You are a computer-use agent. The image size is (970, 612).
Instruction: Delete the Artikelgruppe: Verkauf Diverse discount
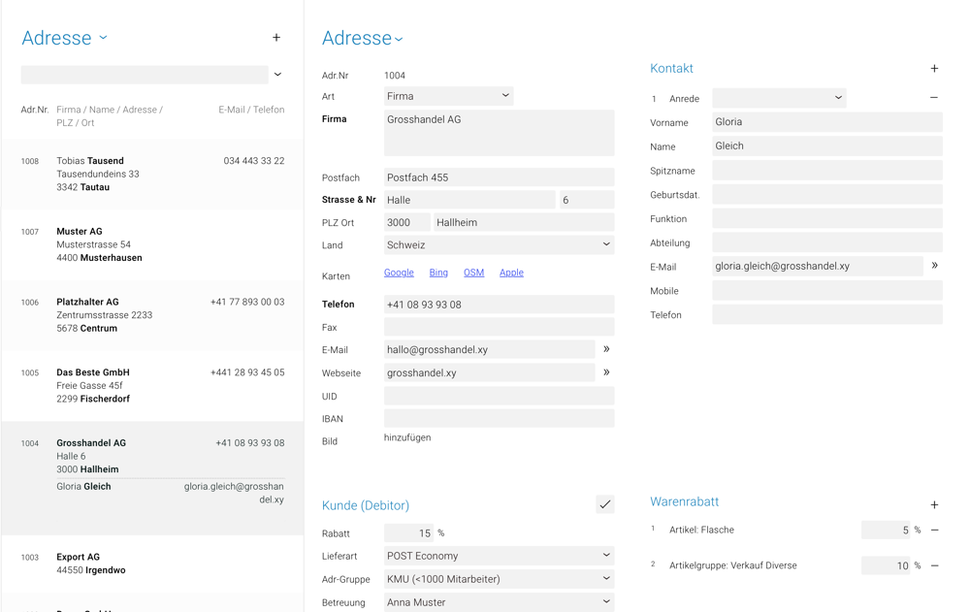[x=935, y=565]
